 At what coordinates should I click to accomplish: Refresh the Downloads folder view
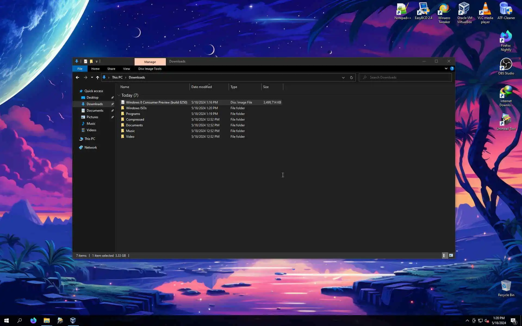click(x=351, y=77)
